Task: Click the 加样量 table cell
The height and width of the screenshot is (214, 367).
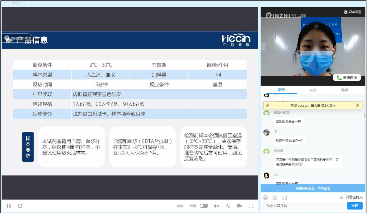Action: pos(159,75)
